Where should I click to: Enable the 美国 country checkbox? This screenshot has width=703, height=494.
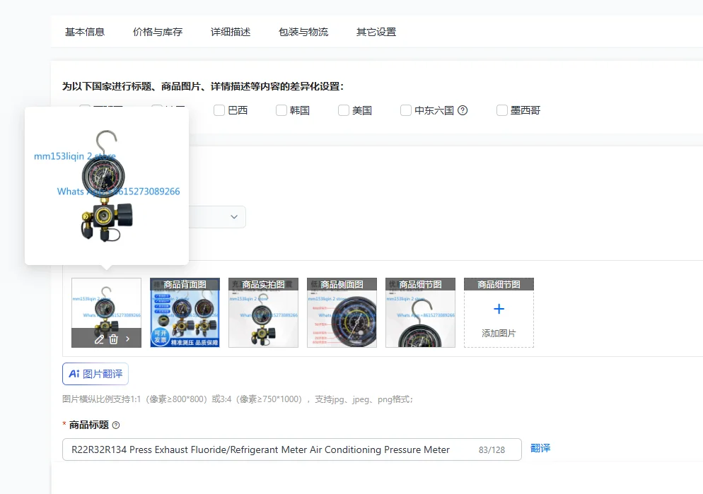coord(344,110)
